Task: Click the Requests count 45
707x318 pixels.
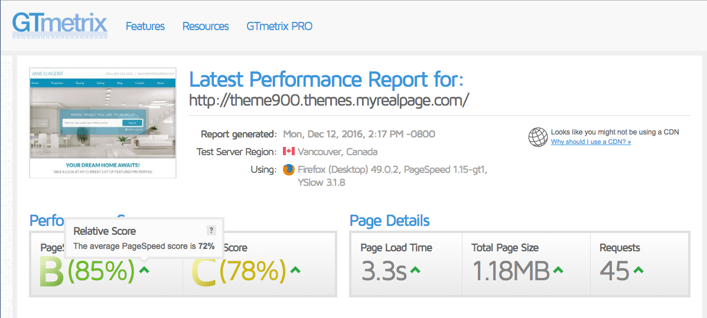Action: click(615, 271)
